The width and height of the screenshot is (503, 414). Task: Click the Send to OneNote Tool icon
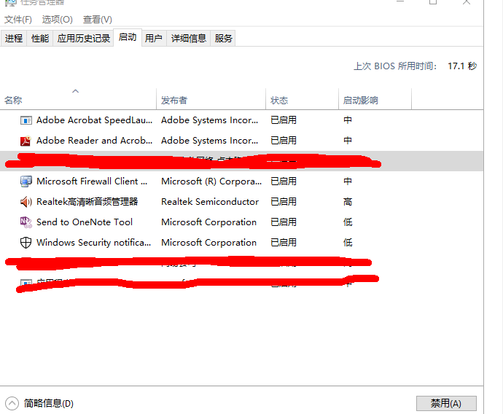point(26,222)
